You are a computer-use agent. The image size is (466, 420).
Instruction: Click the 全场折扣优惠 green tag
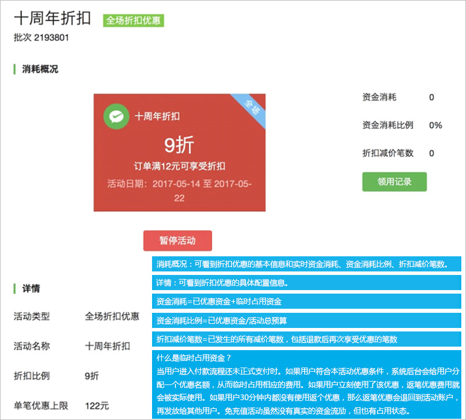pos(133,20)
